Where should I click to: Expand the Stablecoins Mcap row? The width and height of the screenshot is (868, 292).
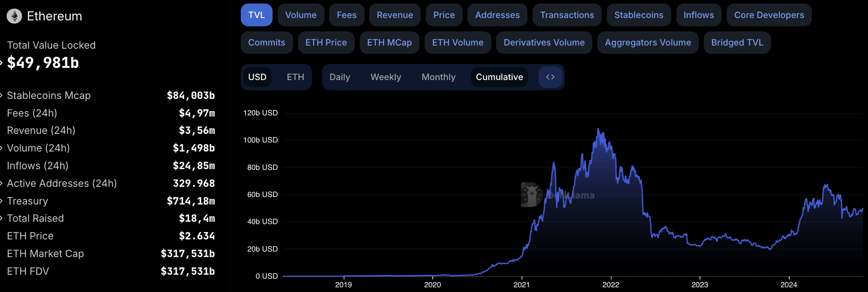[x=1, y=95]
